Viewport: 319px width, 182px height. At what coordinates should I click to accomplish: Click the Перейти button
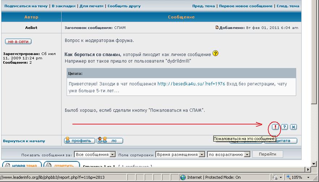[x=268, y=154]
